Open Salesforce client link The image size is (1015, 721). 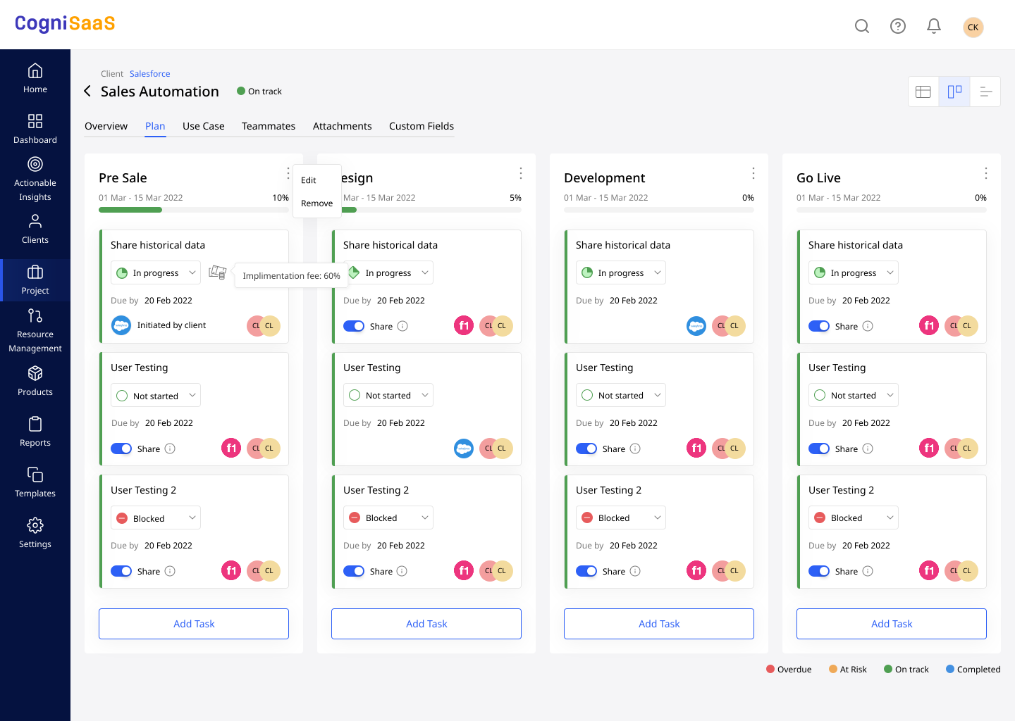(149, 74)
